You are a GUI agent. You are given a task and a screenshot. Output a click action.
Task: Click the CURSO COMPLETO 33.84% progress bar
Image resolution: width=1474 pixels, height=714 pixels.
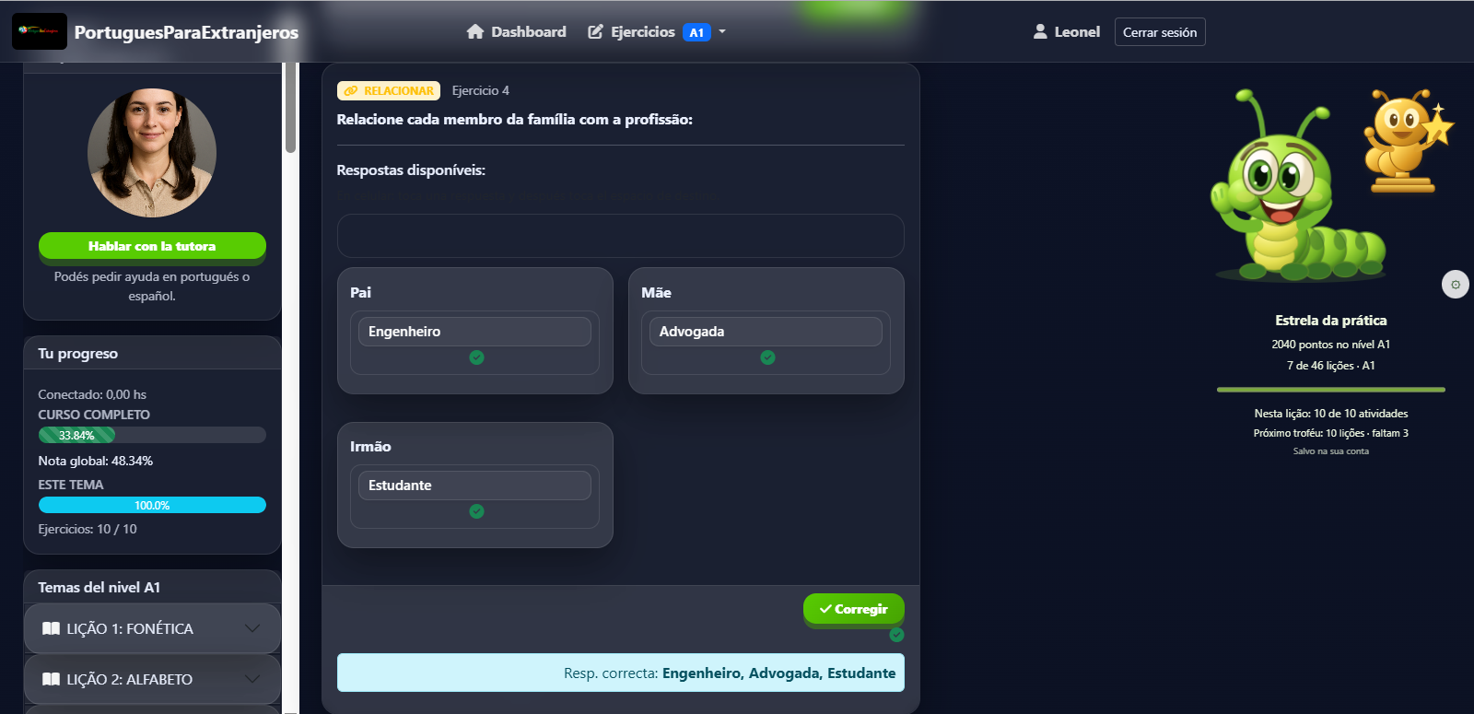(x=152, y=435)
